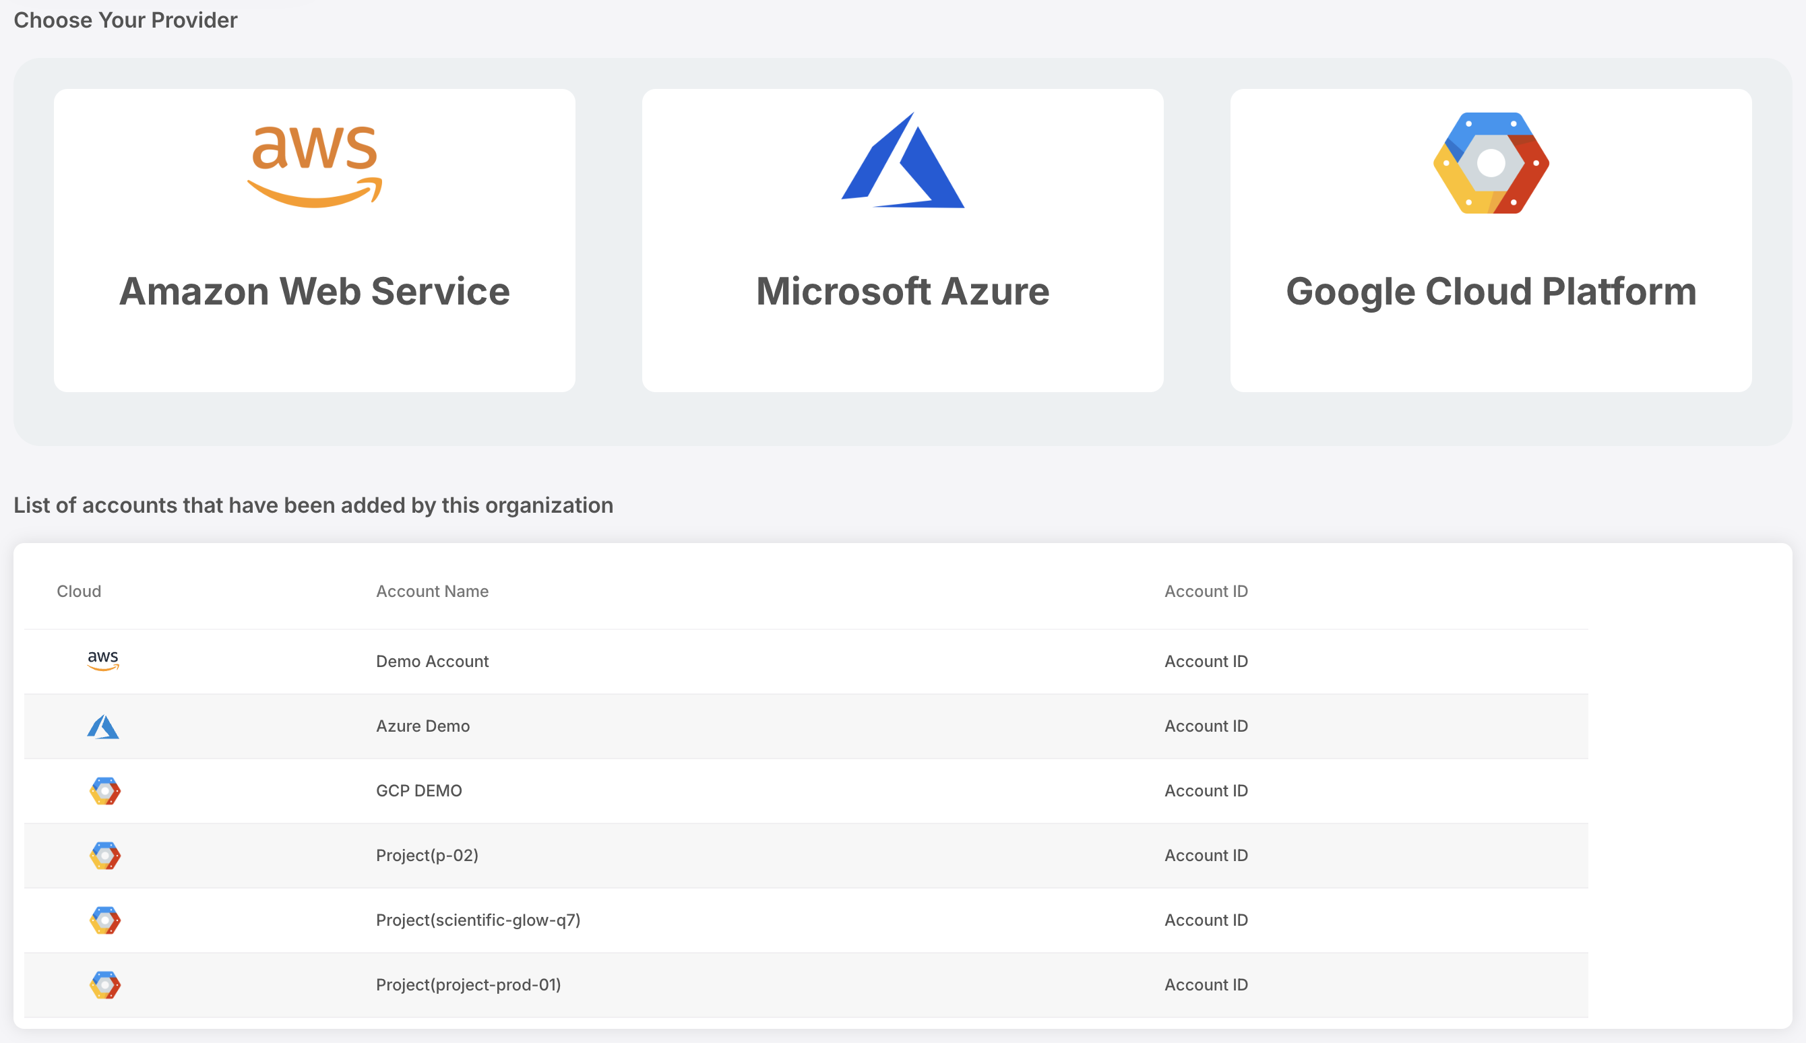Click the GCP icon beside Project(p-02)
Image resolution: width=1806 pixels, height=1043 pixels.
coord(104,855)
